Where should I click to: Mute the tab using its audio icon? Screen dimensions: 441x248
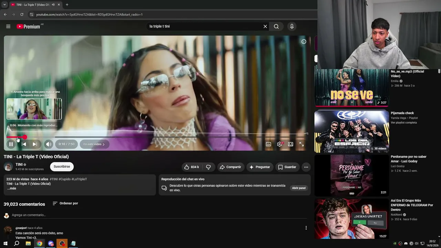(x=53, y=5)
